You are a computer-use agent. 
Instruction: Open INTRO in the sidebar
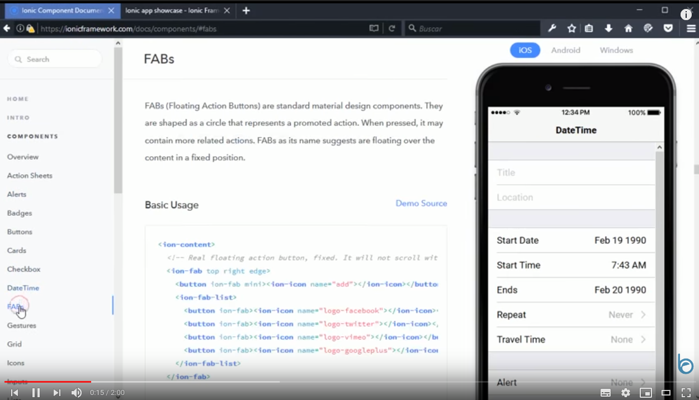18,118
